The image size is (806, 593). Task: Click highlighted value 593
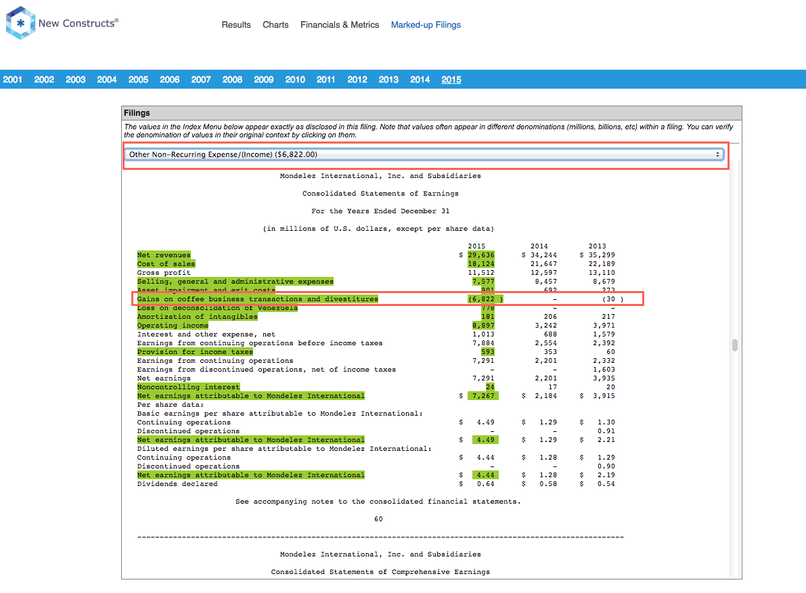coord(488,352)
